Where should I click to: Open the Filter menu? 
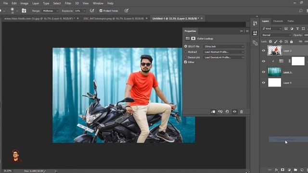coord(68,3)
